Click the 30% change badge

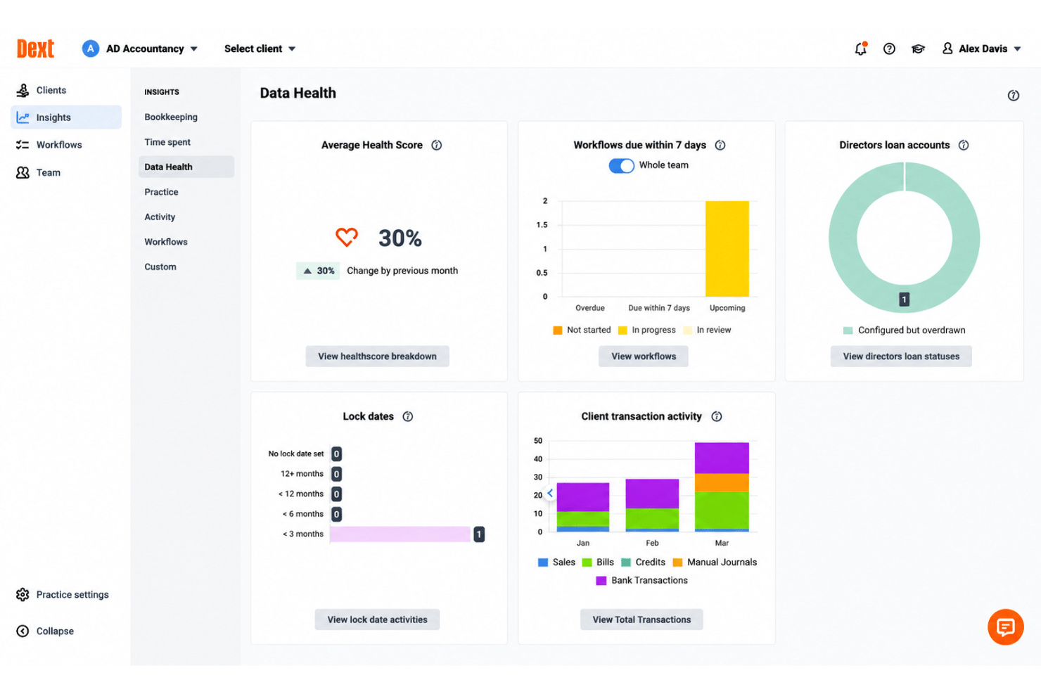click(318, 271)
